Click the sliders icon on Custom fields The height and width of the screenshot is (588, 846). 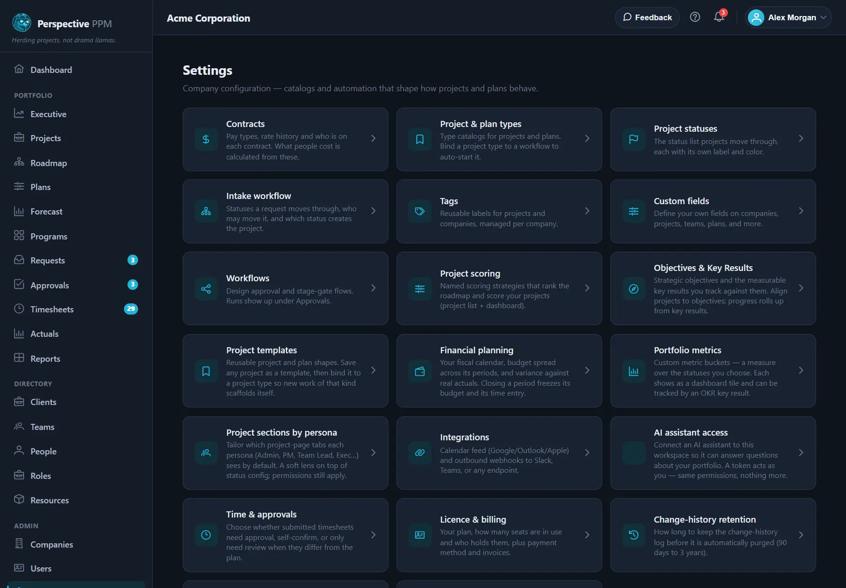634,211
